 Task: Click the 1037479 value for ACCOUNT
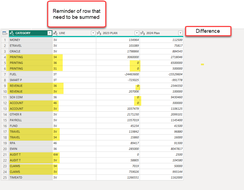pyautogui.click(x=118, y=109)
